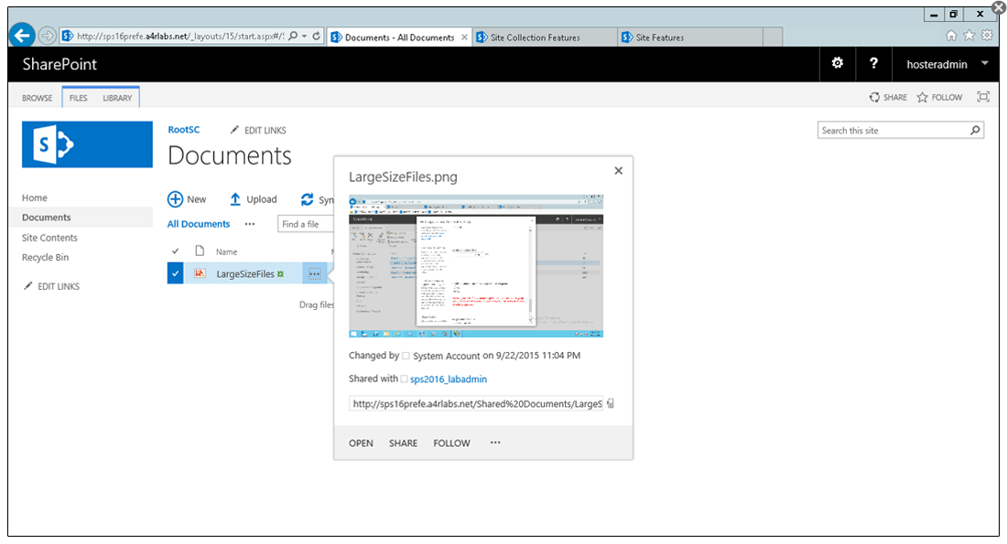Open the FILES ribbon tab

(79, 98)
